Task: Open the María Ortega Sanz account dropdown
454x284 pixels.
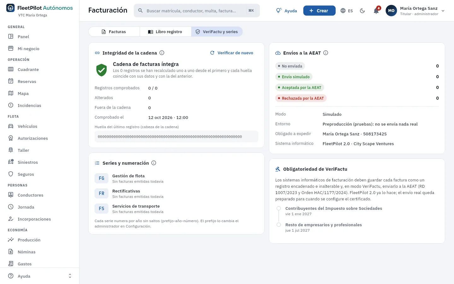Action: 415,11
